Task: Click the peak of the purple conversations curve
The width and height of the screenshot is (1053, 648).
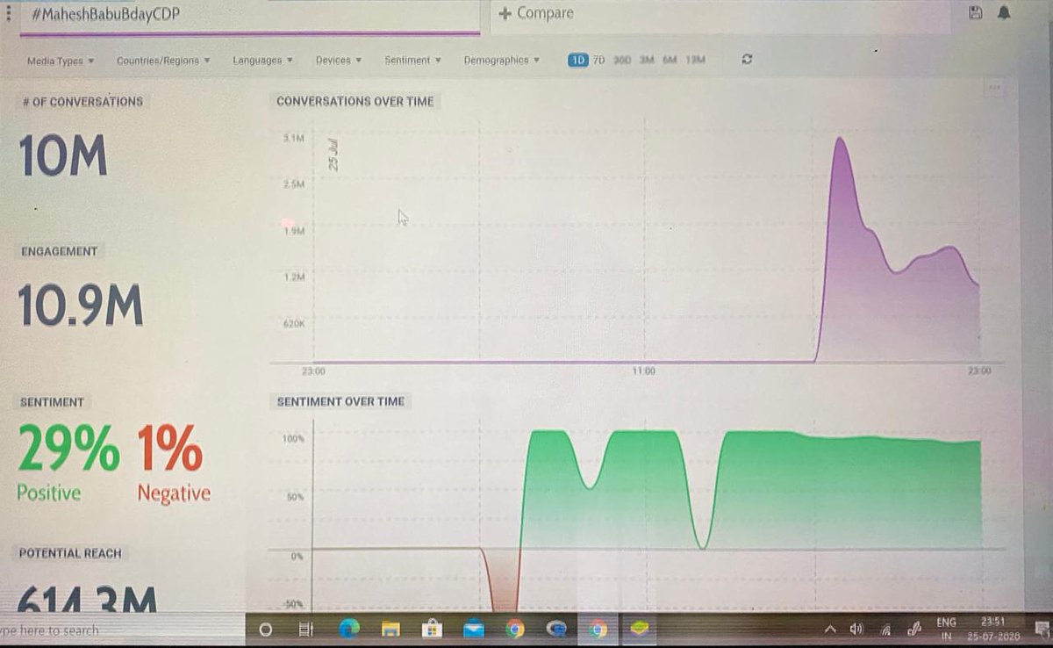Action: point(840,139)
